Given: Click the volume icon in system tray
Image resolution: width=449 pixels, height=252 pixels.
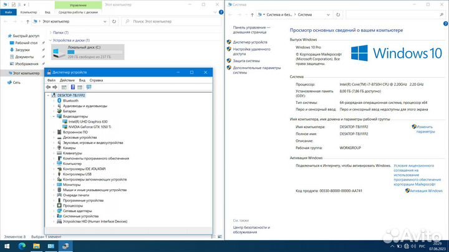Looking at the screenshot, I should tap(413, 246).
